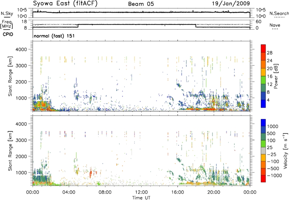Click the '500' value on Velocity colorbar
The width and height of the screenshot is (289, 200).
271,134
